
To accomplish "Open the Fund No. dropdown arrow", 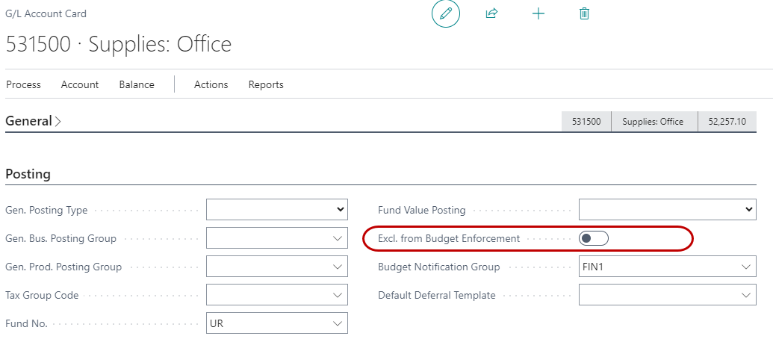I will click(338, 323).
